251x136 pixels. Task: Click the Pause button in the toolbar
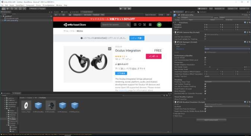click(x=125, y=9)
